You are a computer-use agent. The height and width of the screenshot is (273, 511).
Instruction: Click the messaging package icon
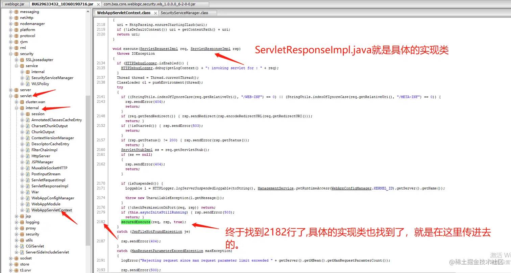click(x=16, y=11)
